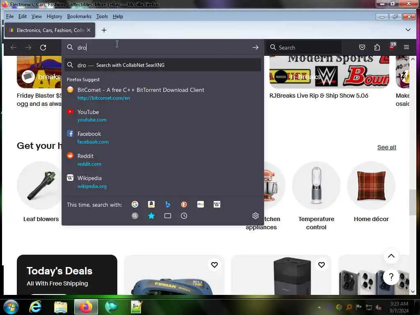Viewport: 420px width, 315px height.
Task: Open the Tools menu
Action: tap(102, 16)
